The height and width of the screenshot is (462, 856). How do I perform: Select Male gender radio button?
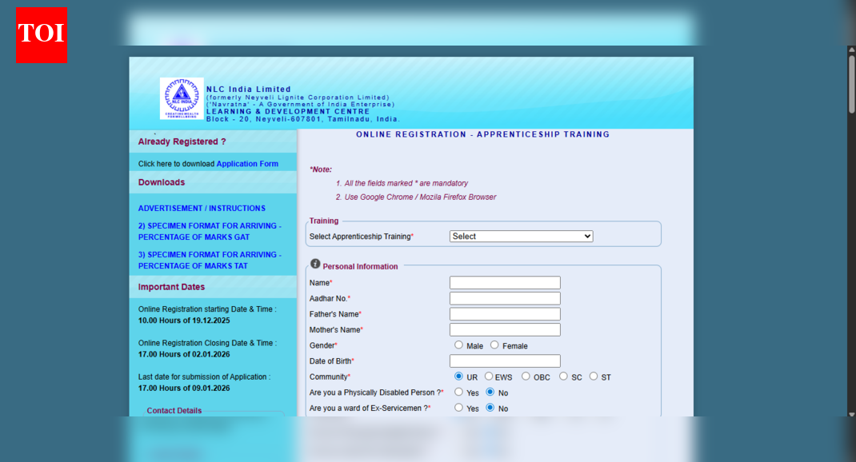coord(458,345)
